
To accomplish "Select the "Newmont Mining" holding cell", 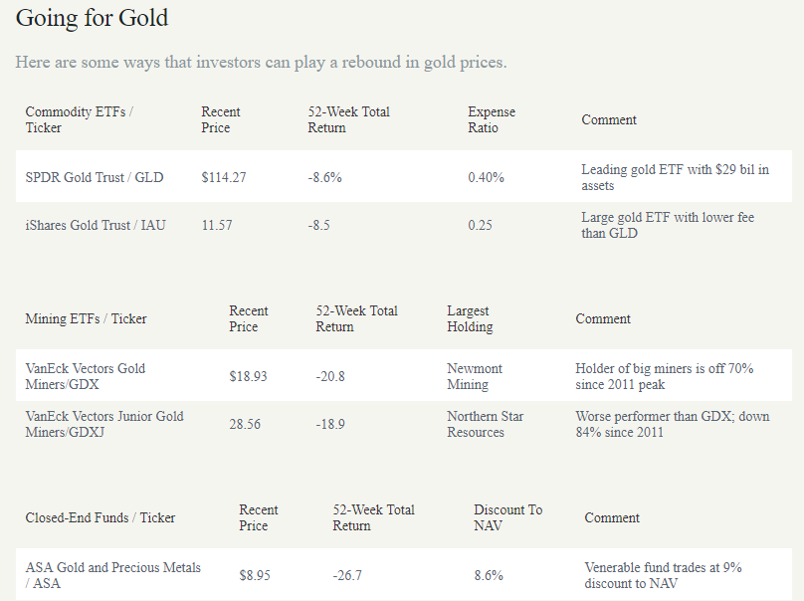I will tap(475, 376).
